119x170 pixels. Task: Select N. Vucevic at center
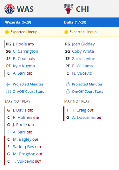(82, 73)
